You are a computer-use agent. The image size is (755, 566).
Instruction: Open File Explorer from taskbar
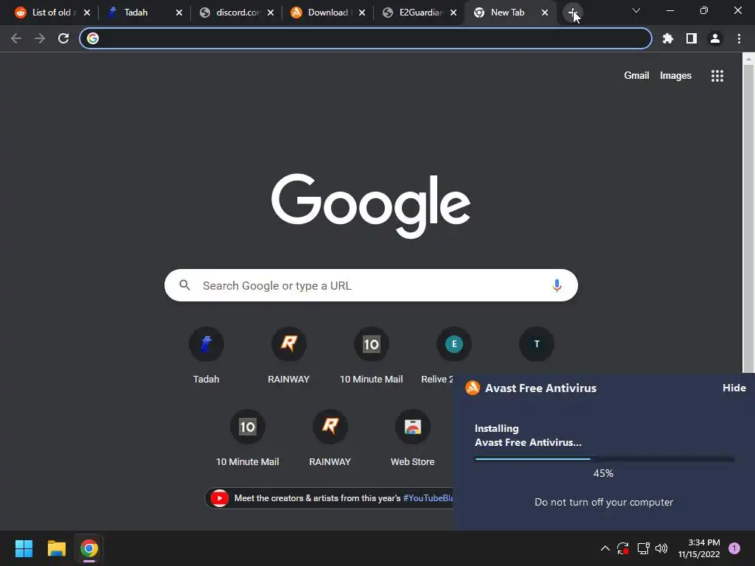click(56, 548)
